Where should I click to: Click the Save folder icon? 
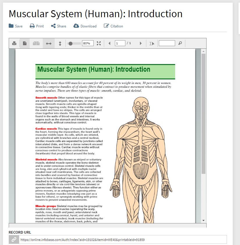(11, 26)
